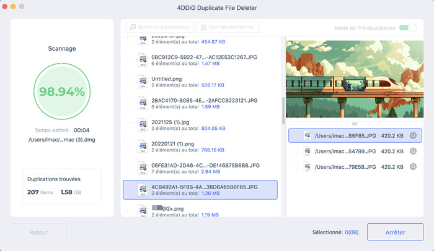Click the preview pane resize handle
This screenshot has height=251, width=434.
pos(355,124)
